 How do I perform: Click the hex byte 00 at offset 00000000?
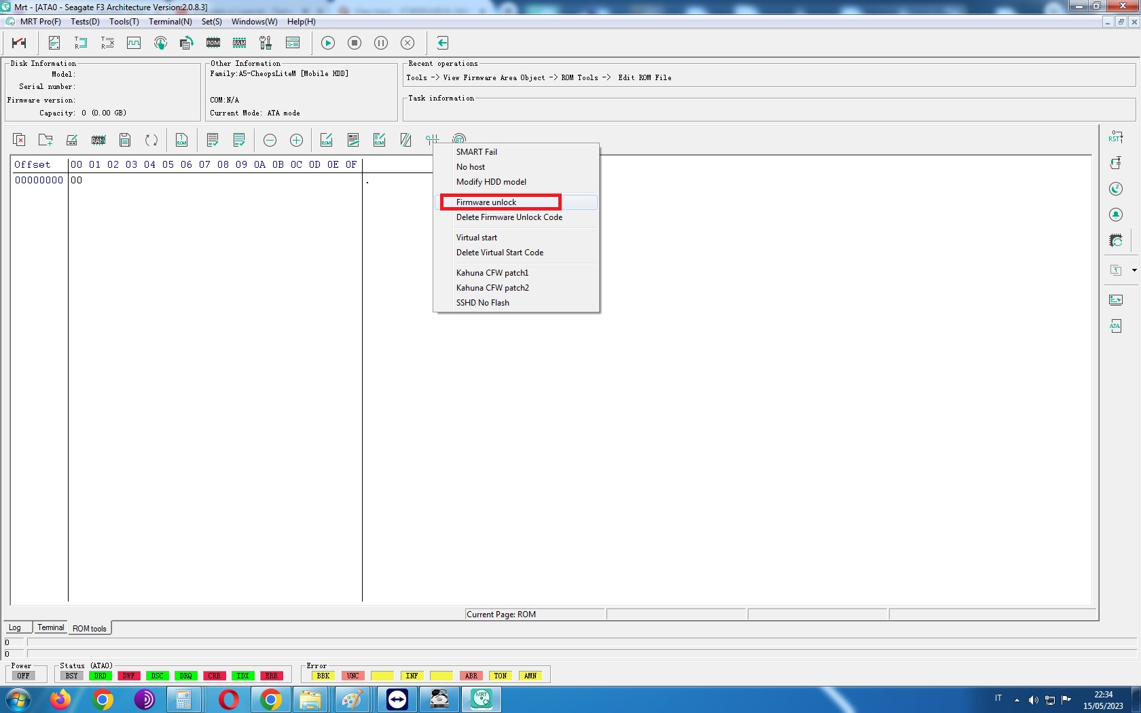tap(77, 181)
